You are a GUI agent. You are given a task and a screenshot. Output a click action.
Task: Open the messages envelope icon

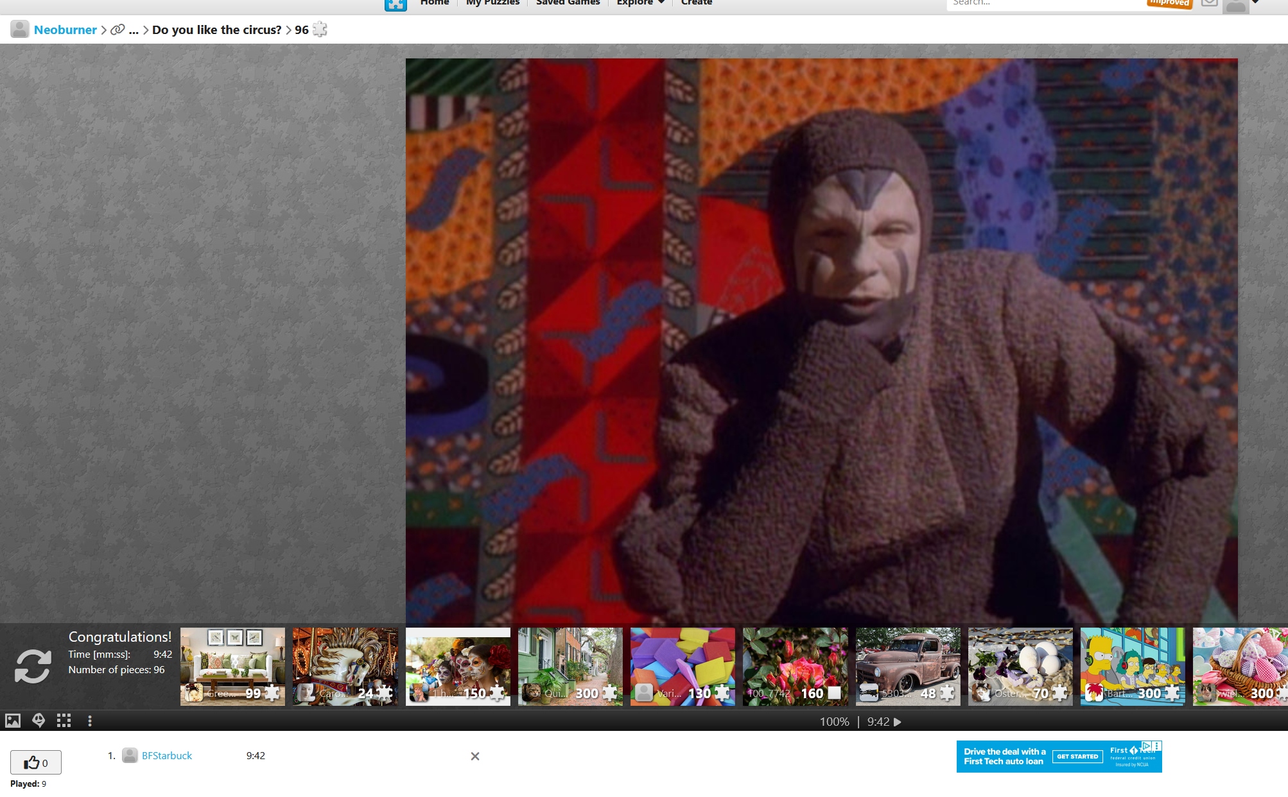1210,3
